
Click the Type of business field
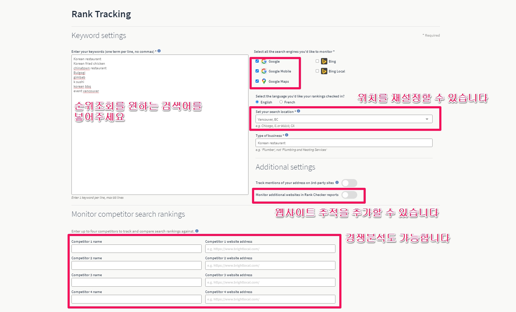coord(344,143)
